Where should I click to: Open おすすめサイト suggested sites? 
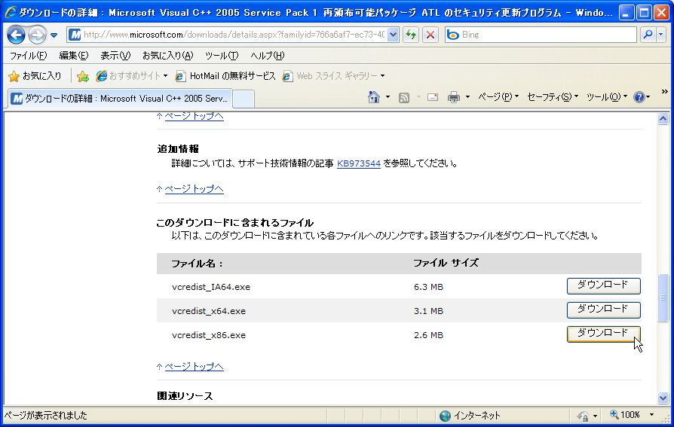(x=131, y=76)
